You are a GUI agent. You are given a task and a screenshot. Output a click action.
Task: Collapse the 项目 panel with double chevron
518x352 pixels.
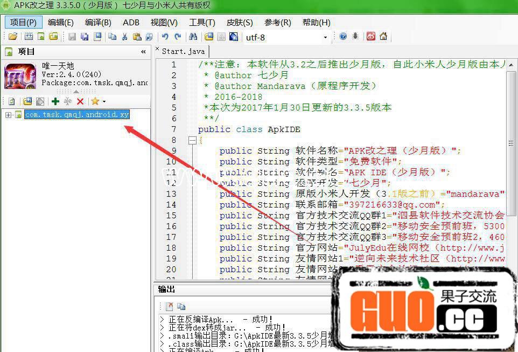click(x=143, y=52)
